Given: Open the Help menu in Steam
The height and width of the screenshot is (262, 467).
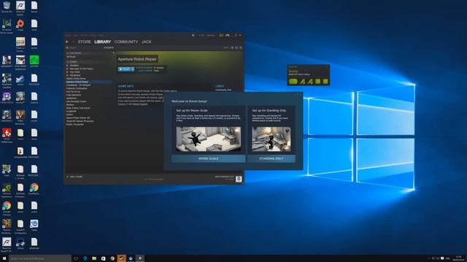Looking at the screenshot, I should pyautogui.click(x=101, y=36).
